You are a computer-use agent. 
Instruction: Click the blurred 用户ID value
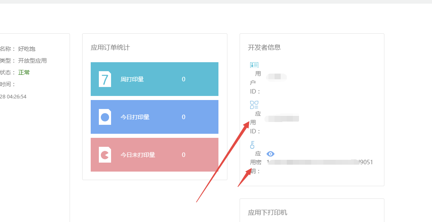(x=277, y=76)
